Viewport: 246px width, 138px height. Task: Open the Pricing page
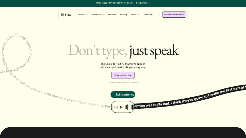[x=124, y=15]
